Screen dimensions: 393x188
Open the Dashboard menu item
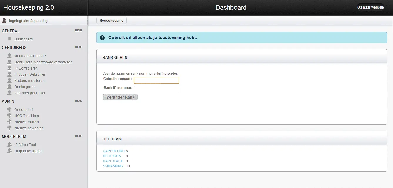[x=24, y=39]
